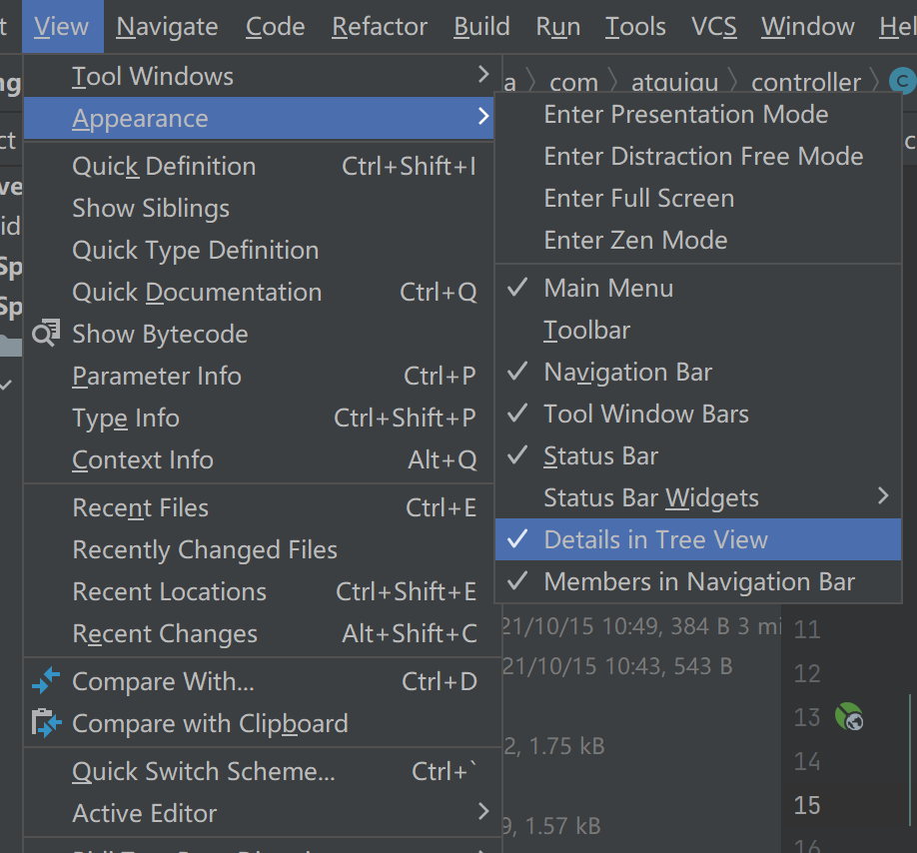This screenshot has width=917, height=853.
Task: Click the Compare with Clipboard icon
Action: pyautogui.click(x=46, y=723)
